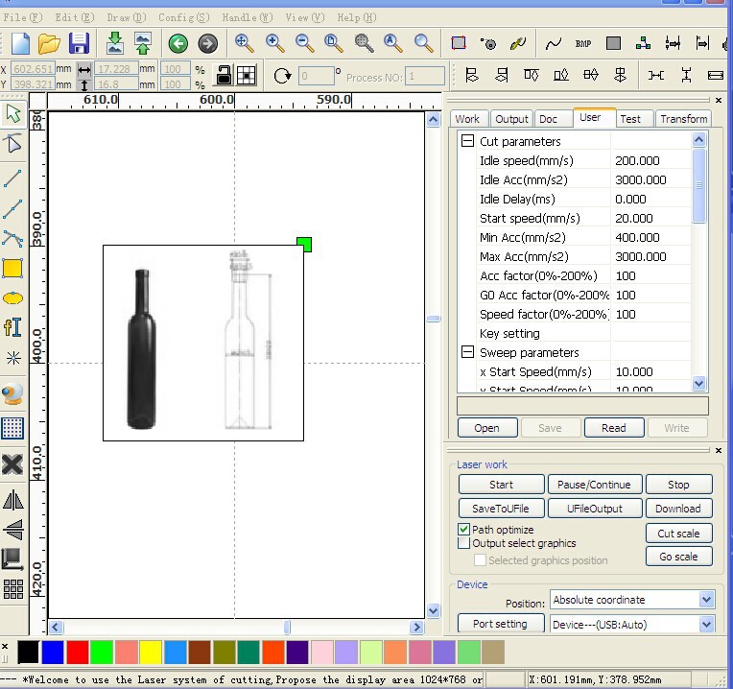The width and height of the screenshot is (733, 689).
Task: Select the ellipse drawing tool
Action: point(12,297)
